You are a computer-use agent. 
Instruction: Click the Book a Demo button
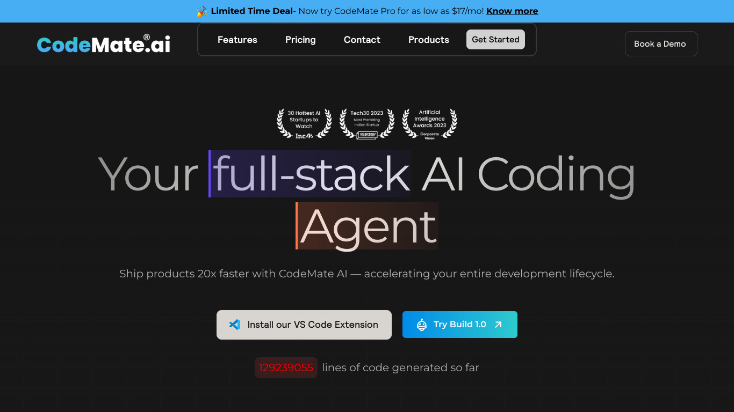(x=661, y=44)
